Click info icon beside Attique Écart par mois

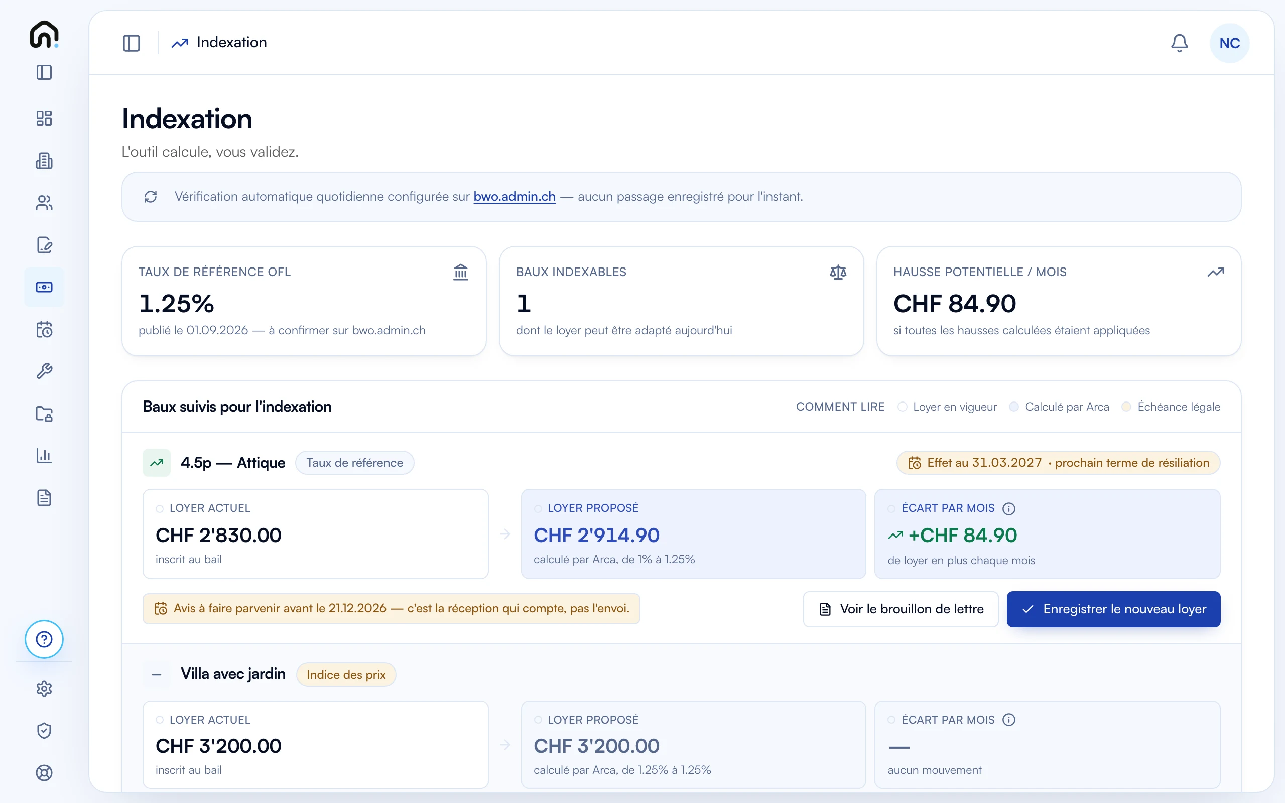1009,509
